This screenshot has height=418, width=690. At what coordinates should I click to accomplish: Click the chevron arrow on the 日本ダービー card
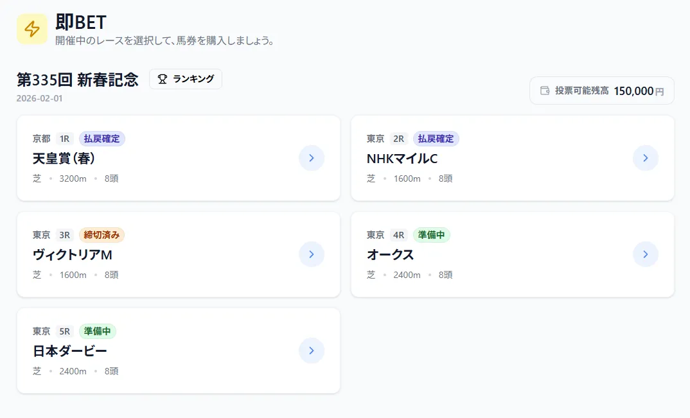click(312, 351)
